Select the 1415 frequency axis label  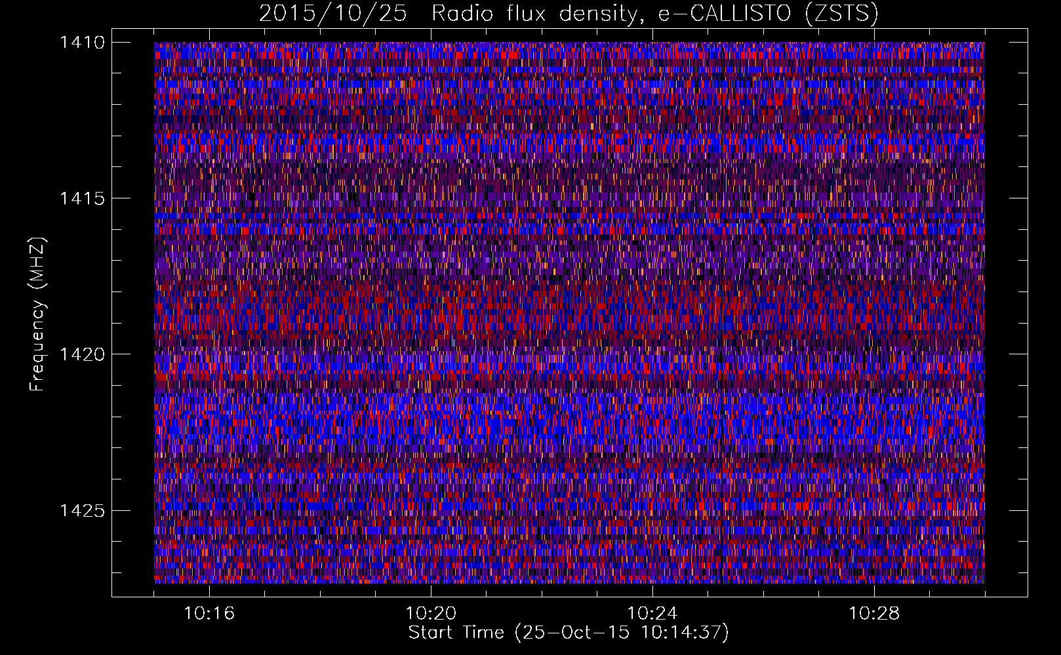point(82,198)
